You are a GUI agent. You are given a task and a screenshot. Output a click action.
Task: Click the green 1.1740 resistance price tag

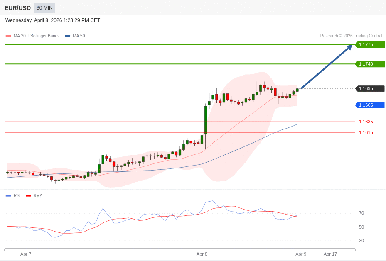coord(370,64)
